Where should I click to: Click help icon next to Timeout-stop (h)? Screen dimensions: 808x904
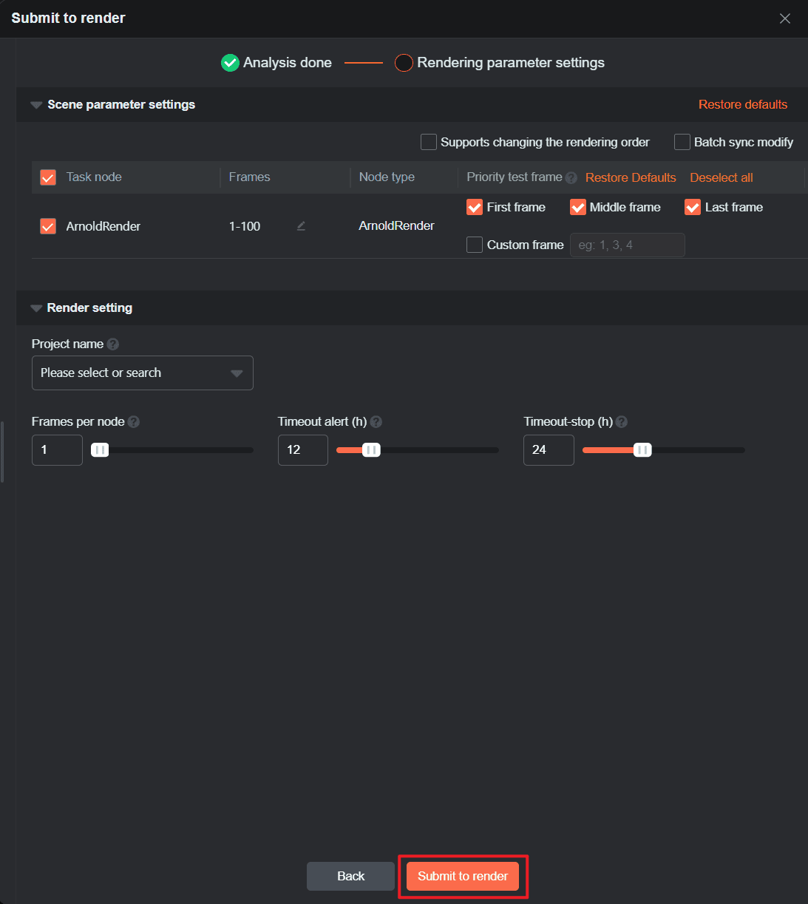pos(622,421)
